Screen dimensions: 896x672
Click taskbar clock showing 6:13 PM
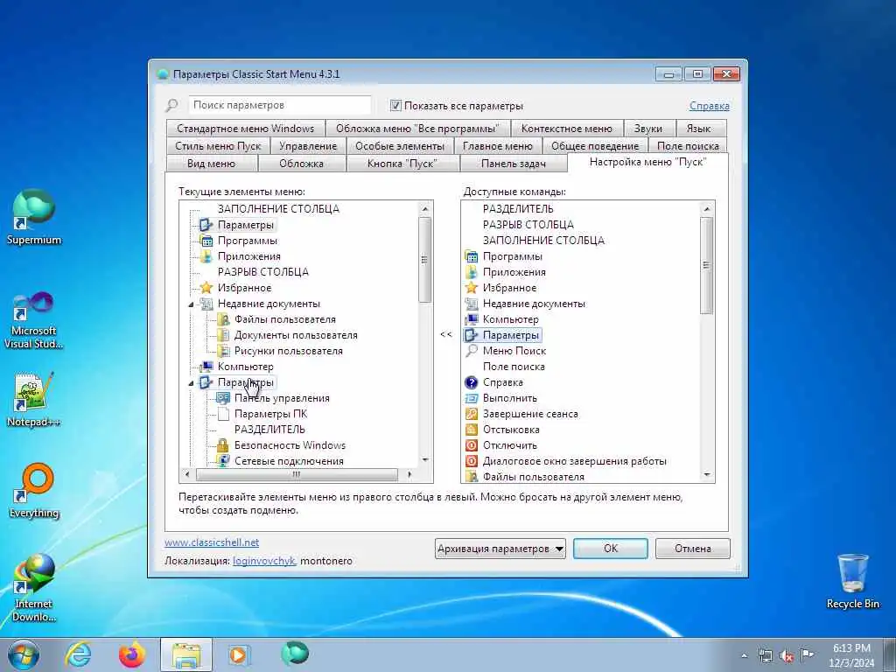pos(851,655)
